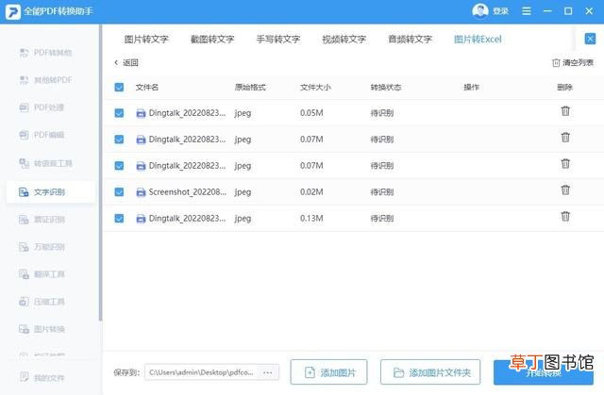Click 待识别 status in the 0.13M row
604x395 pixels.
(381, 219)
